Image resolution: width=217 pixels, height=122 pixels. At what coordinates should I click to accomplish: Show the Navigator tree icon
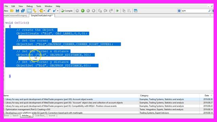pyautogui.click(x=35, y=11)
